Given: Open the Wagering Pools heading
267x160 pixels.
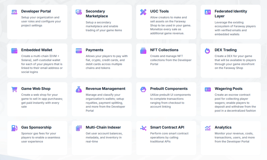Looking at the screenshot, I should pos(228,89).
